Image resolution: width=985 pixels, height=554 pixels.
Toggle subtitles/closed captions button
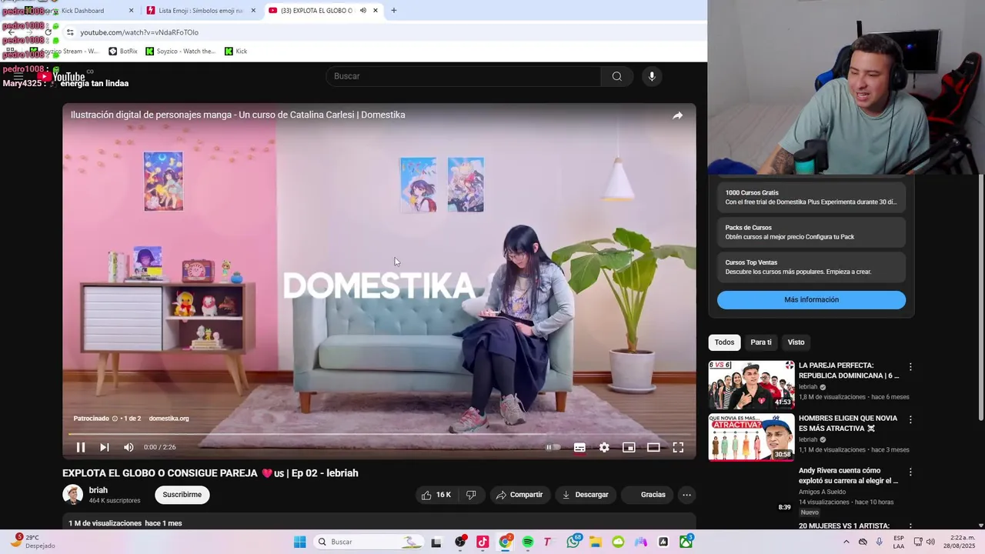[x=579, y=447]
